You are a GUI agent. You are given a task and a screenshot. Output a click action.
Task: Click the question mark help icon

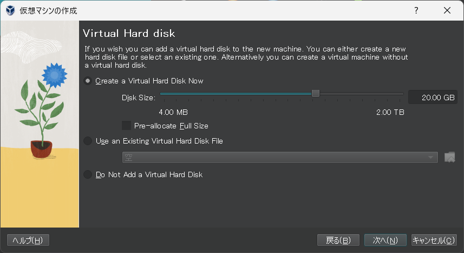[416, 10]
